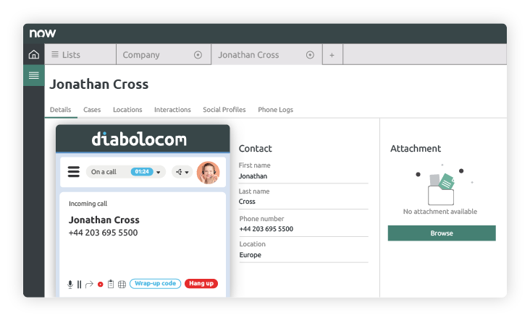
Task: Mute the microphone on the call
Action: [70, 284]
